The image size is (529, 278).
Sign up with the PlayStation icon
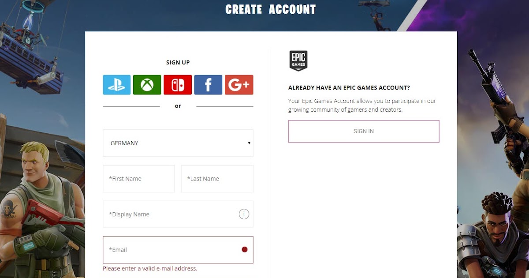point(117,85)
